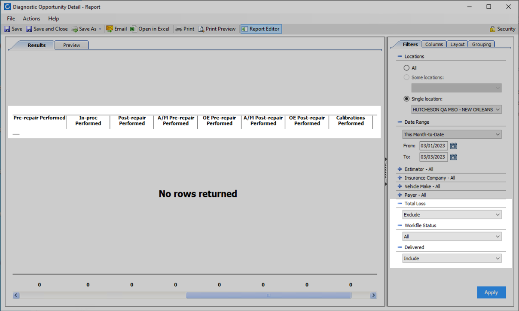Click the Apply button
The width and height of the screenshot is (519, 311).
point(491,292)
